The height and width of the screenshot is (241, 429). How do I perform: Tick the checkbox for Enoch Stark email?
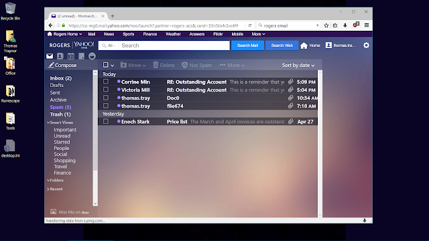pyautogui.click(x=106, y=121)
